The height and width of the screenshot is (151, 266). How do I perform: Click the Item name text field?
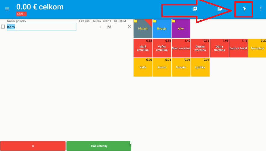[x=42, y=27]
